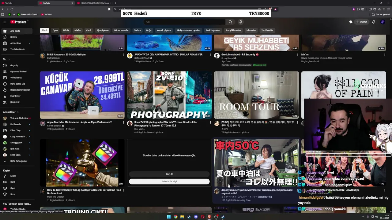Open browser extensions puzzle icon

click(x=358, y=9)
